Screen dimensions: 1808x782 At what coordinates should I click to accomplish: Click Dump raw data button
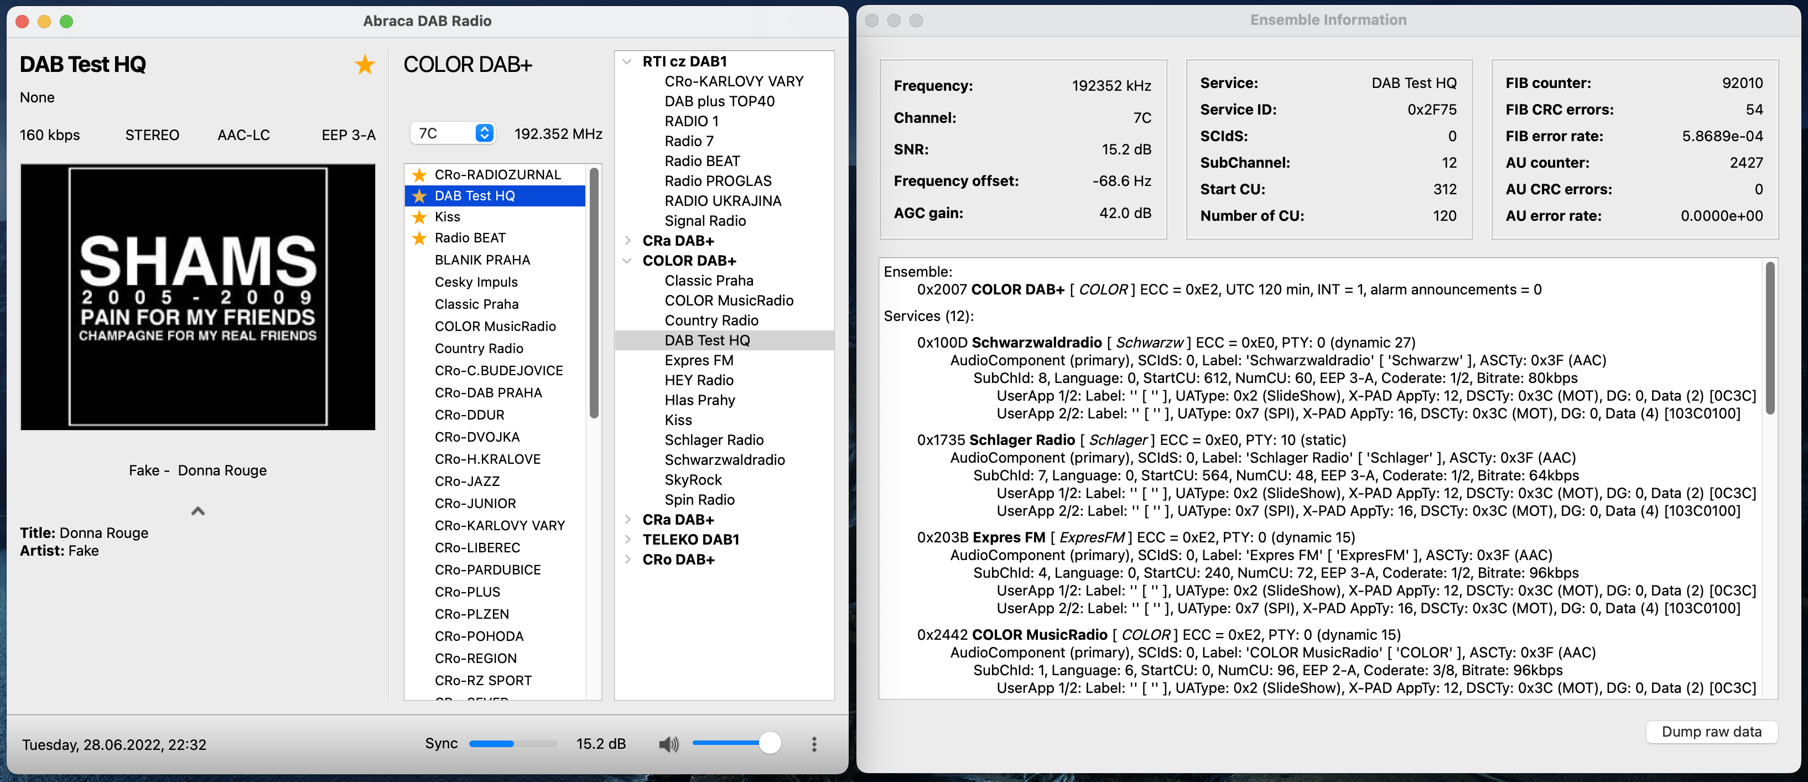1711,732
